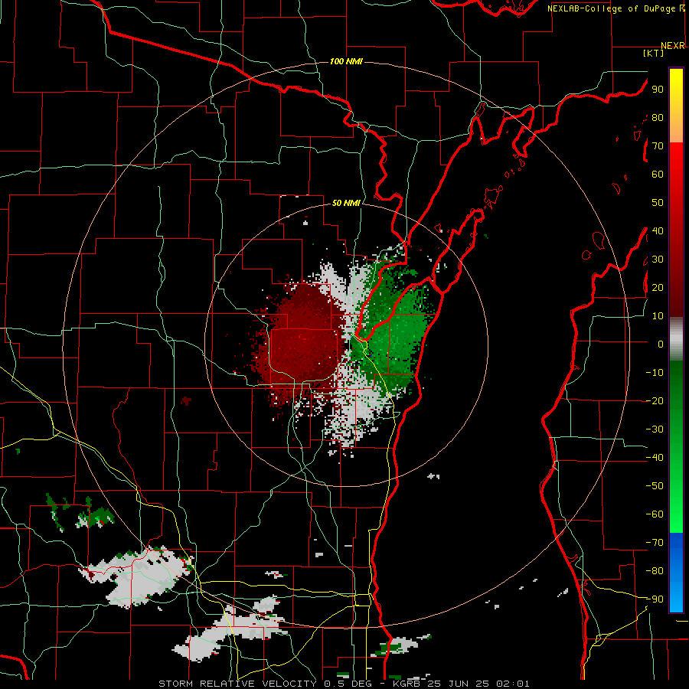Click the positive 40 scale value
The image size is (689, 689).
click(658, 230)
